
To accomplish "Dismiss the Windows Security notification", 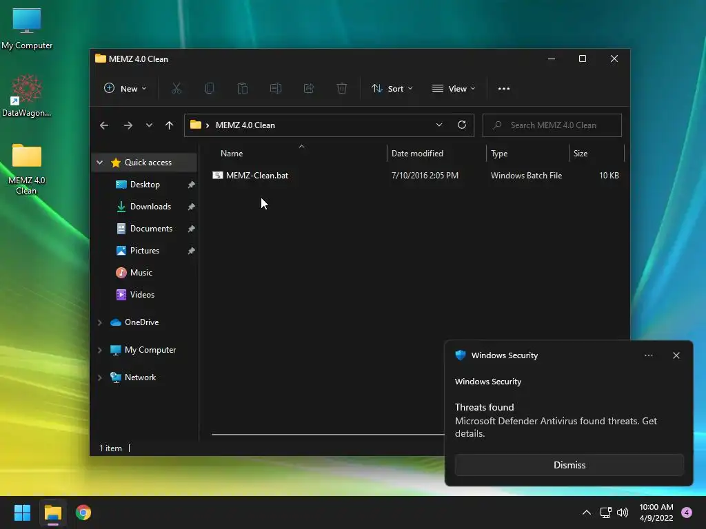I will 569,465.
